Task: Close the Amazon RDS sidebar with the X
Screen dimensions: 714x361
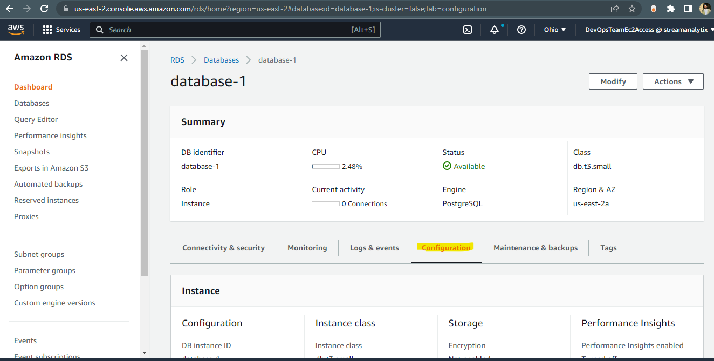Action: (x=123, y=57)
